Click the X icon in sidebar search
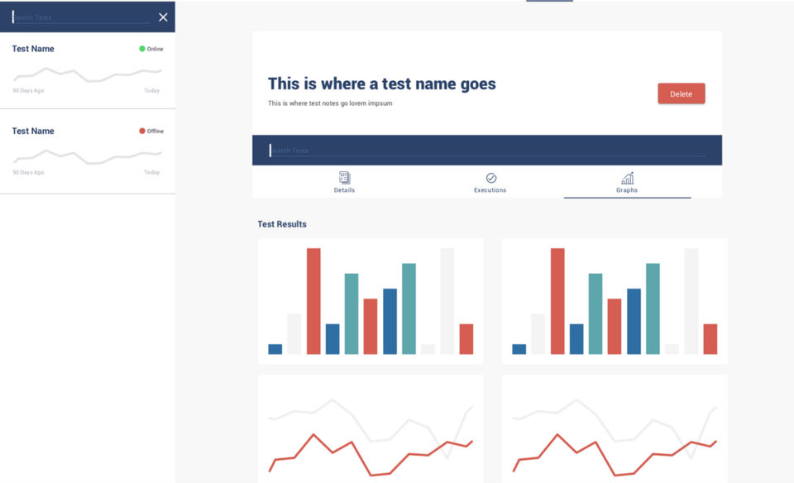This screenshot has width=794, height=483. (163, 17)
